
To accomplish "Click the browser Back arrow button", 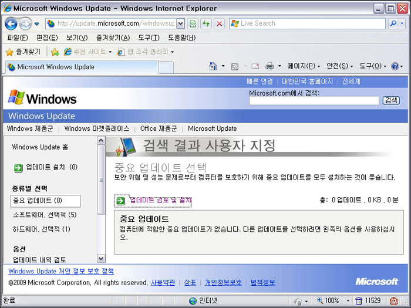I will click(11, 24).
